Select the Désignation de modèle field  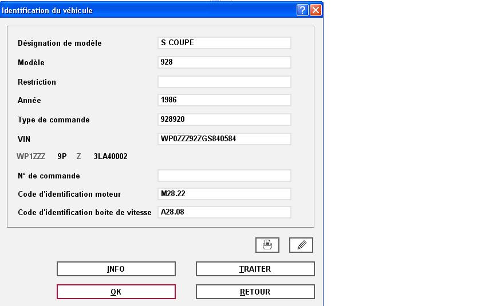pyautogui.click(x=224, y=43)
